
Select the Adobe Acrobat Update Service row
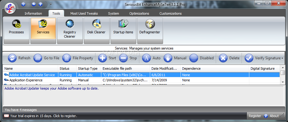pos(141,75)
